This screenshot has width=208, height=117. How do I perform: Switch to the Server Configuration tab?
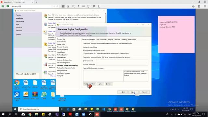(x=88, y=39)
